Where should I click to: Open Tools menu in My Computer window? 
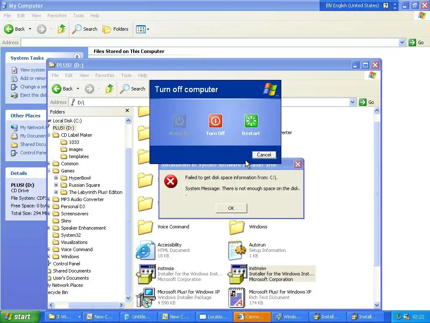tap(79, 16)
